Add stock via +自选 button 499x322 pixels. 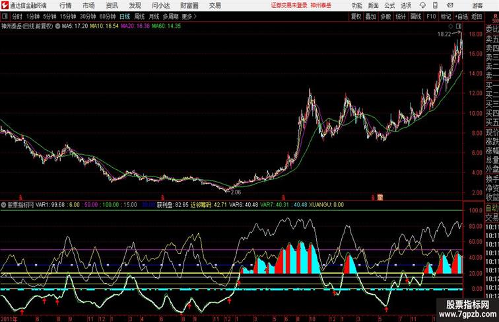[461, 17]
